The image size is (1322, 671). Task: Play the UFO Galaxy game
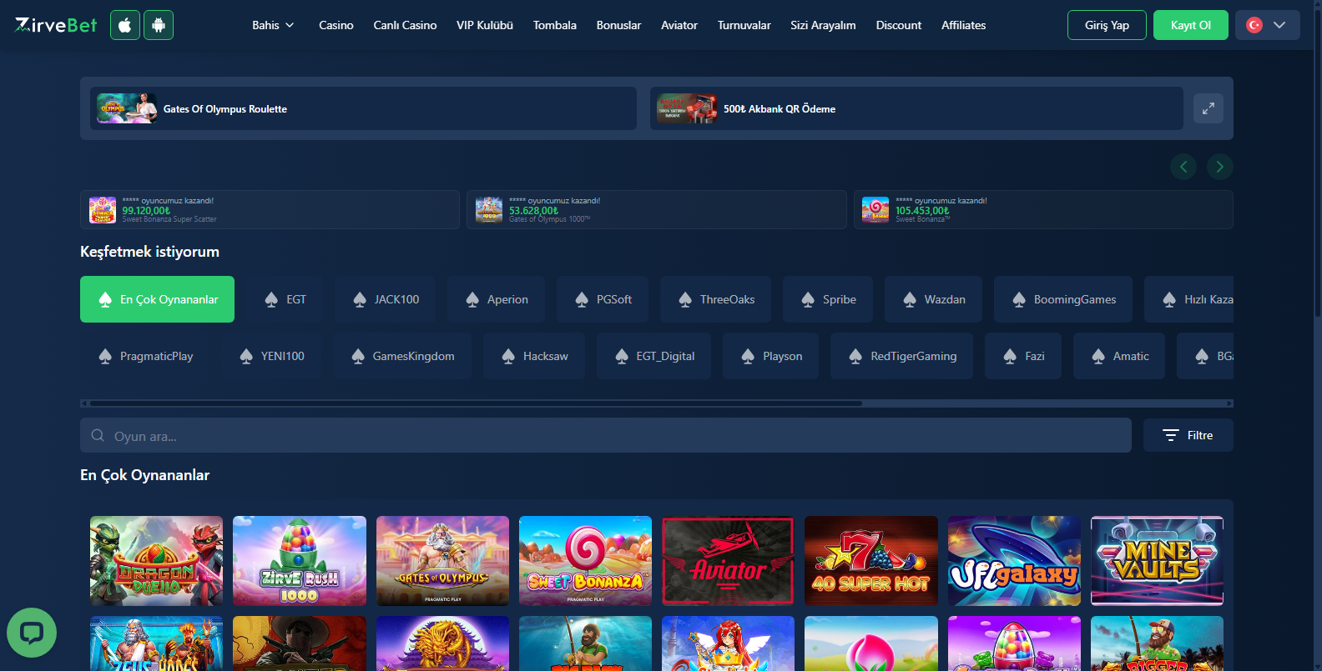click(1014, 561)
